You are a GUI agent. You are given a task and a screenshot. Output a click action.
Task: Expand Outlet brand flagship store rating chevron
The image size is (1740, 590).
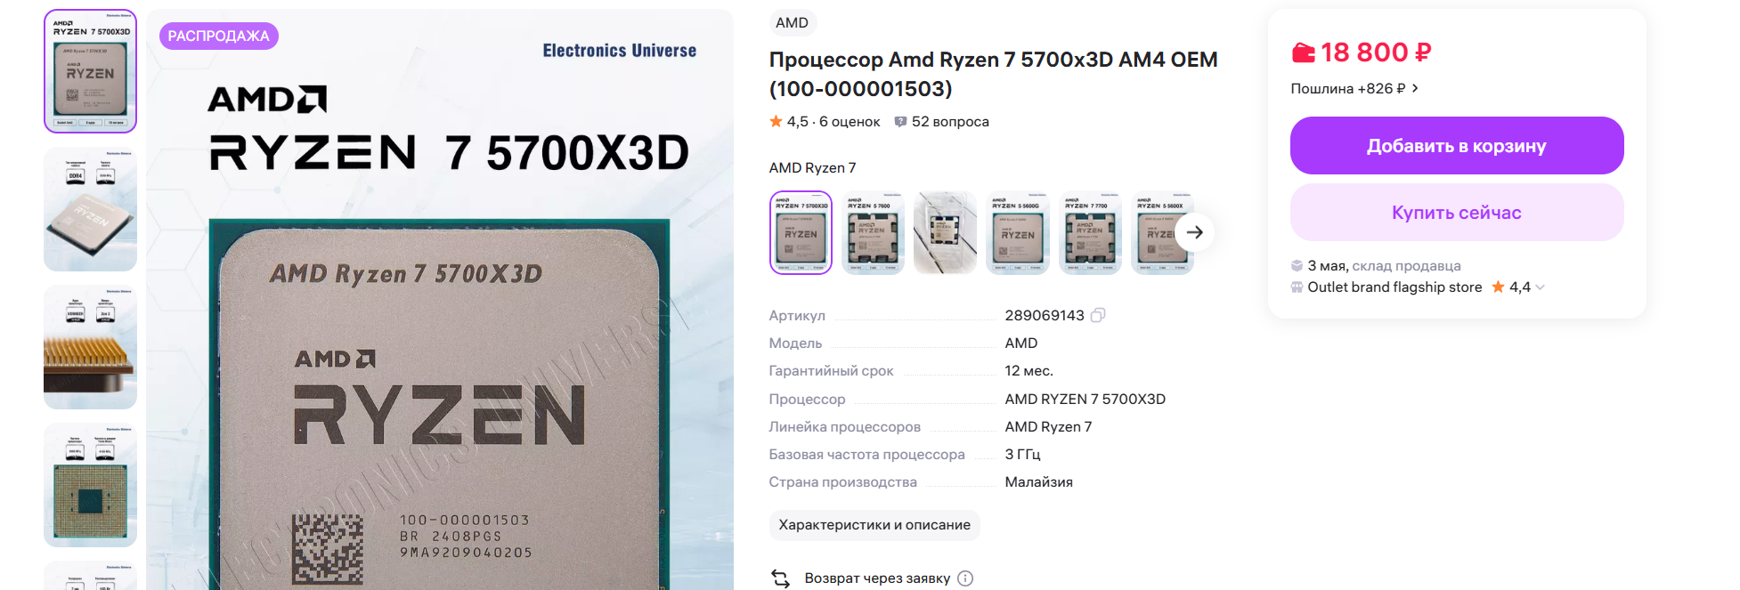(x=1541, y=287)
